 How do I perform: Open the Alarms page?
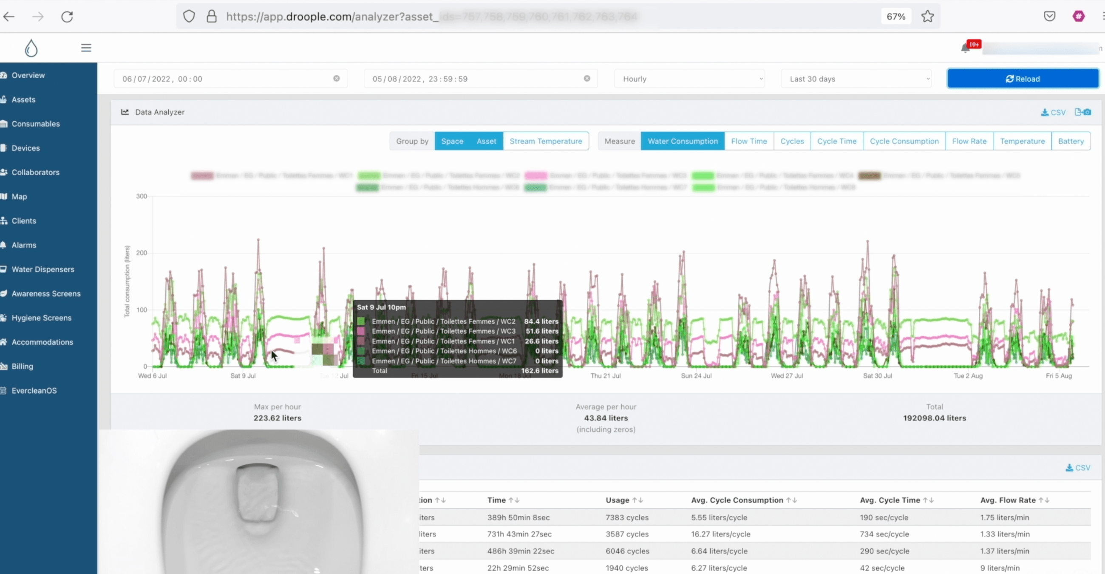(24, 245)
